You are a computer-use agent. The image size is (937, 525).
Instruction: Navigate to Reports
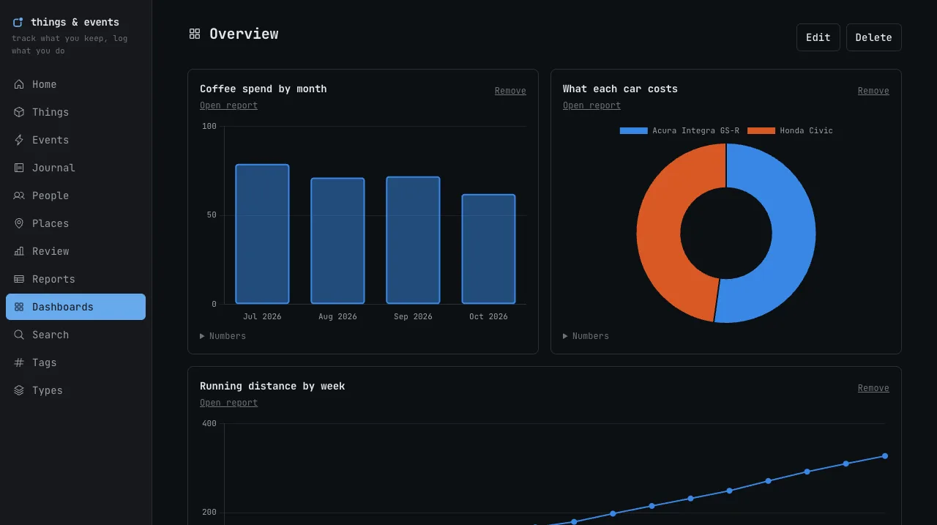(75, 279)
